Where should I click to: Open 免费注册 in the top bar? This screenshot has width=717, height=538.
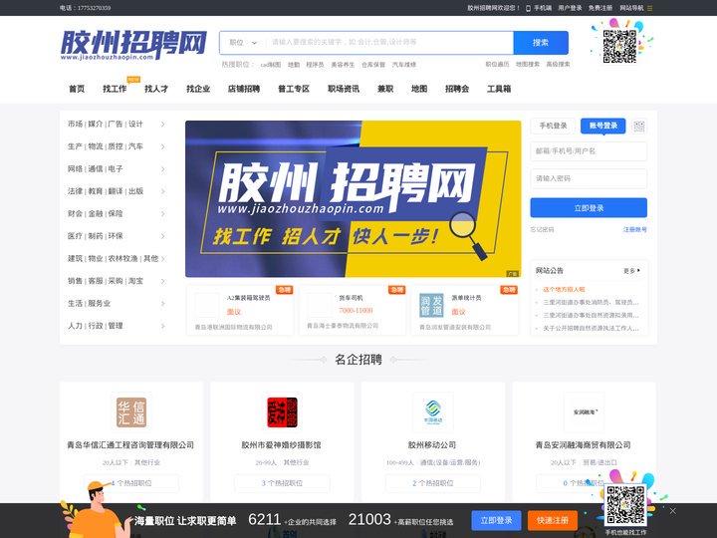(x=600, y=8)
